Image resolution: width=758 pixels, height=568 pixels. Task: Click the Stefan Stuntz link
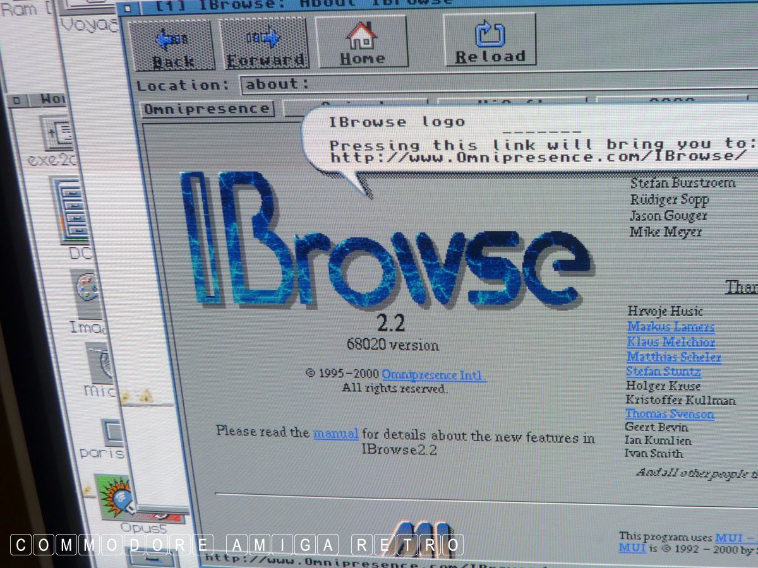[663, 372]
